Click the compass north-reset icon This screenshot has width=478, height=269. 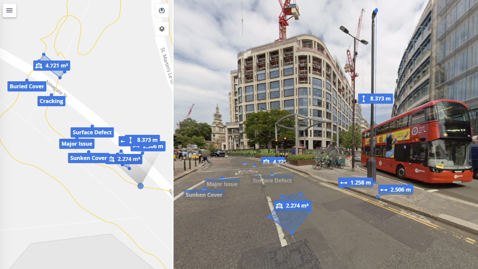[x=162, y=10]
